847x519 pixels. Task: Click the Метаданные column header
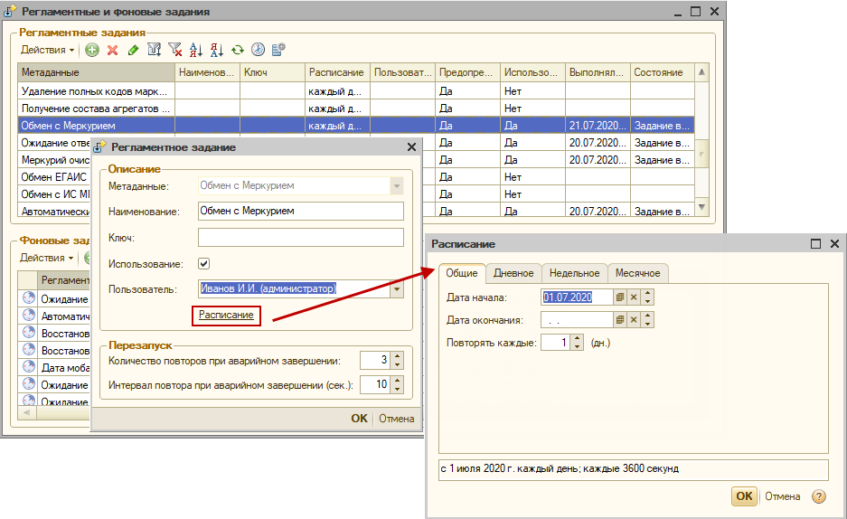click(x=96, y=72)
